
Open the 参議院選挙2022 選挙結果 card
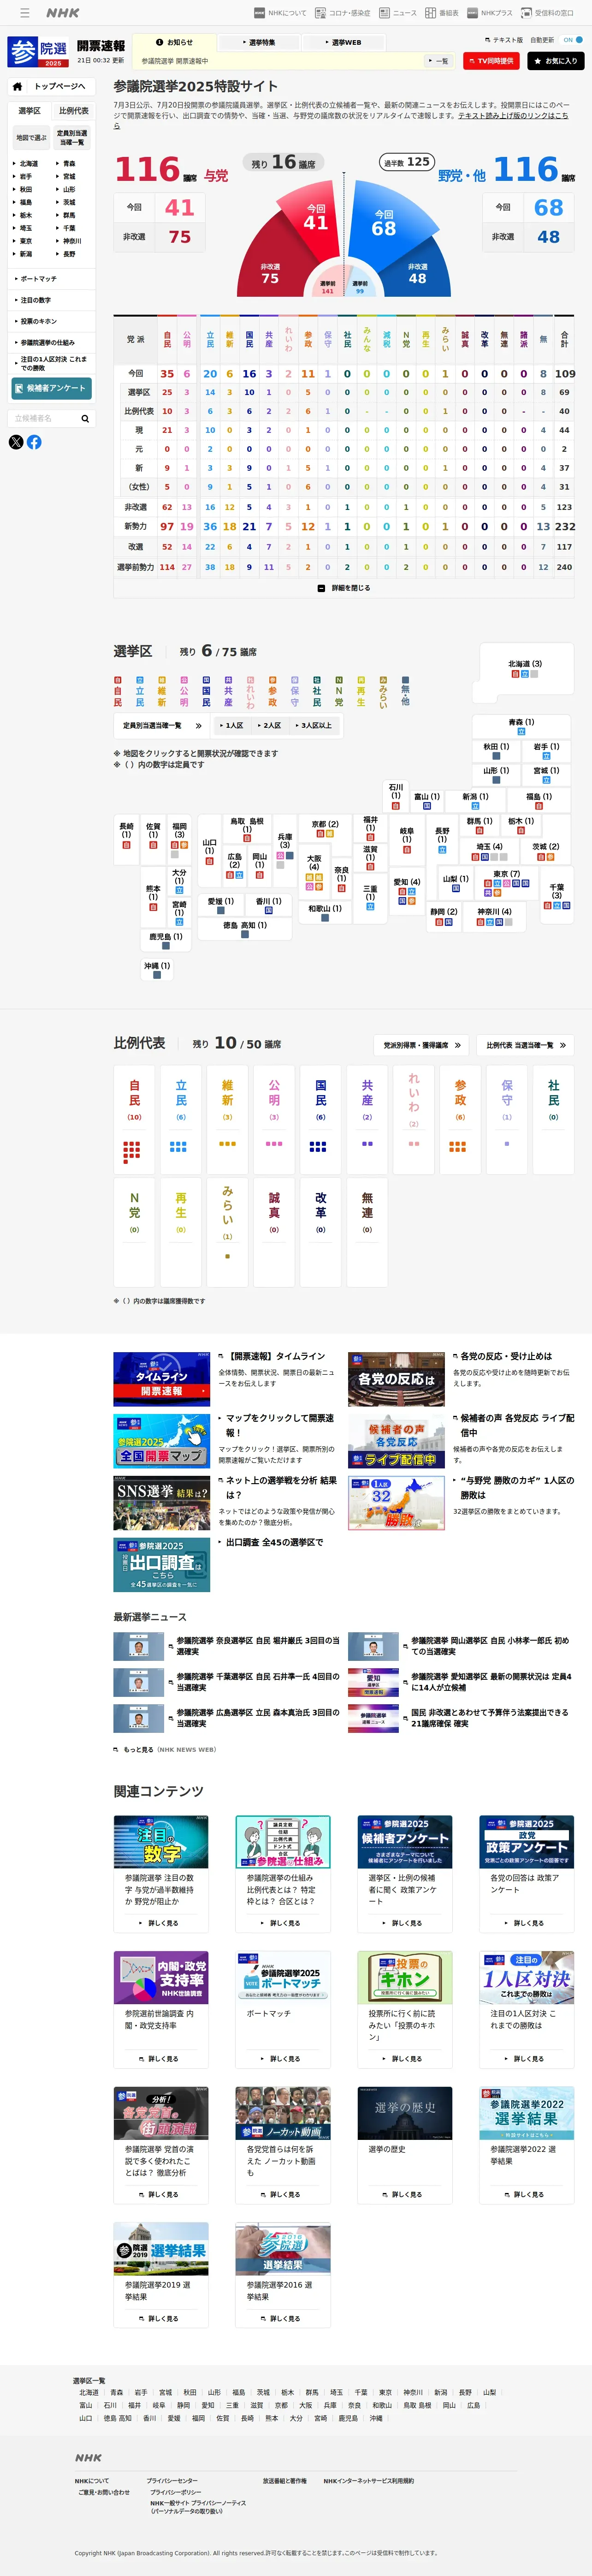tap(526, 2144)
